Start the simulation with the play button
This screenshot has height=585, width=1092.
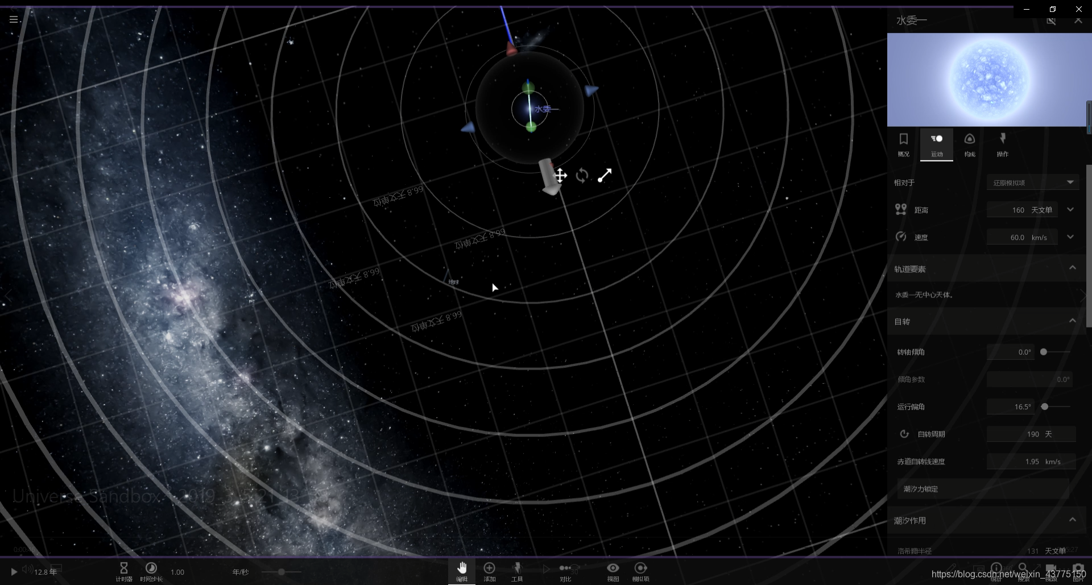click(14, 572)
